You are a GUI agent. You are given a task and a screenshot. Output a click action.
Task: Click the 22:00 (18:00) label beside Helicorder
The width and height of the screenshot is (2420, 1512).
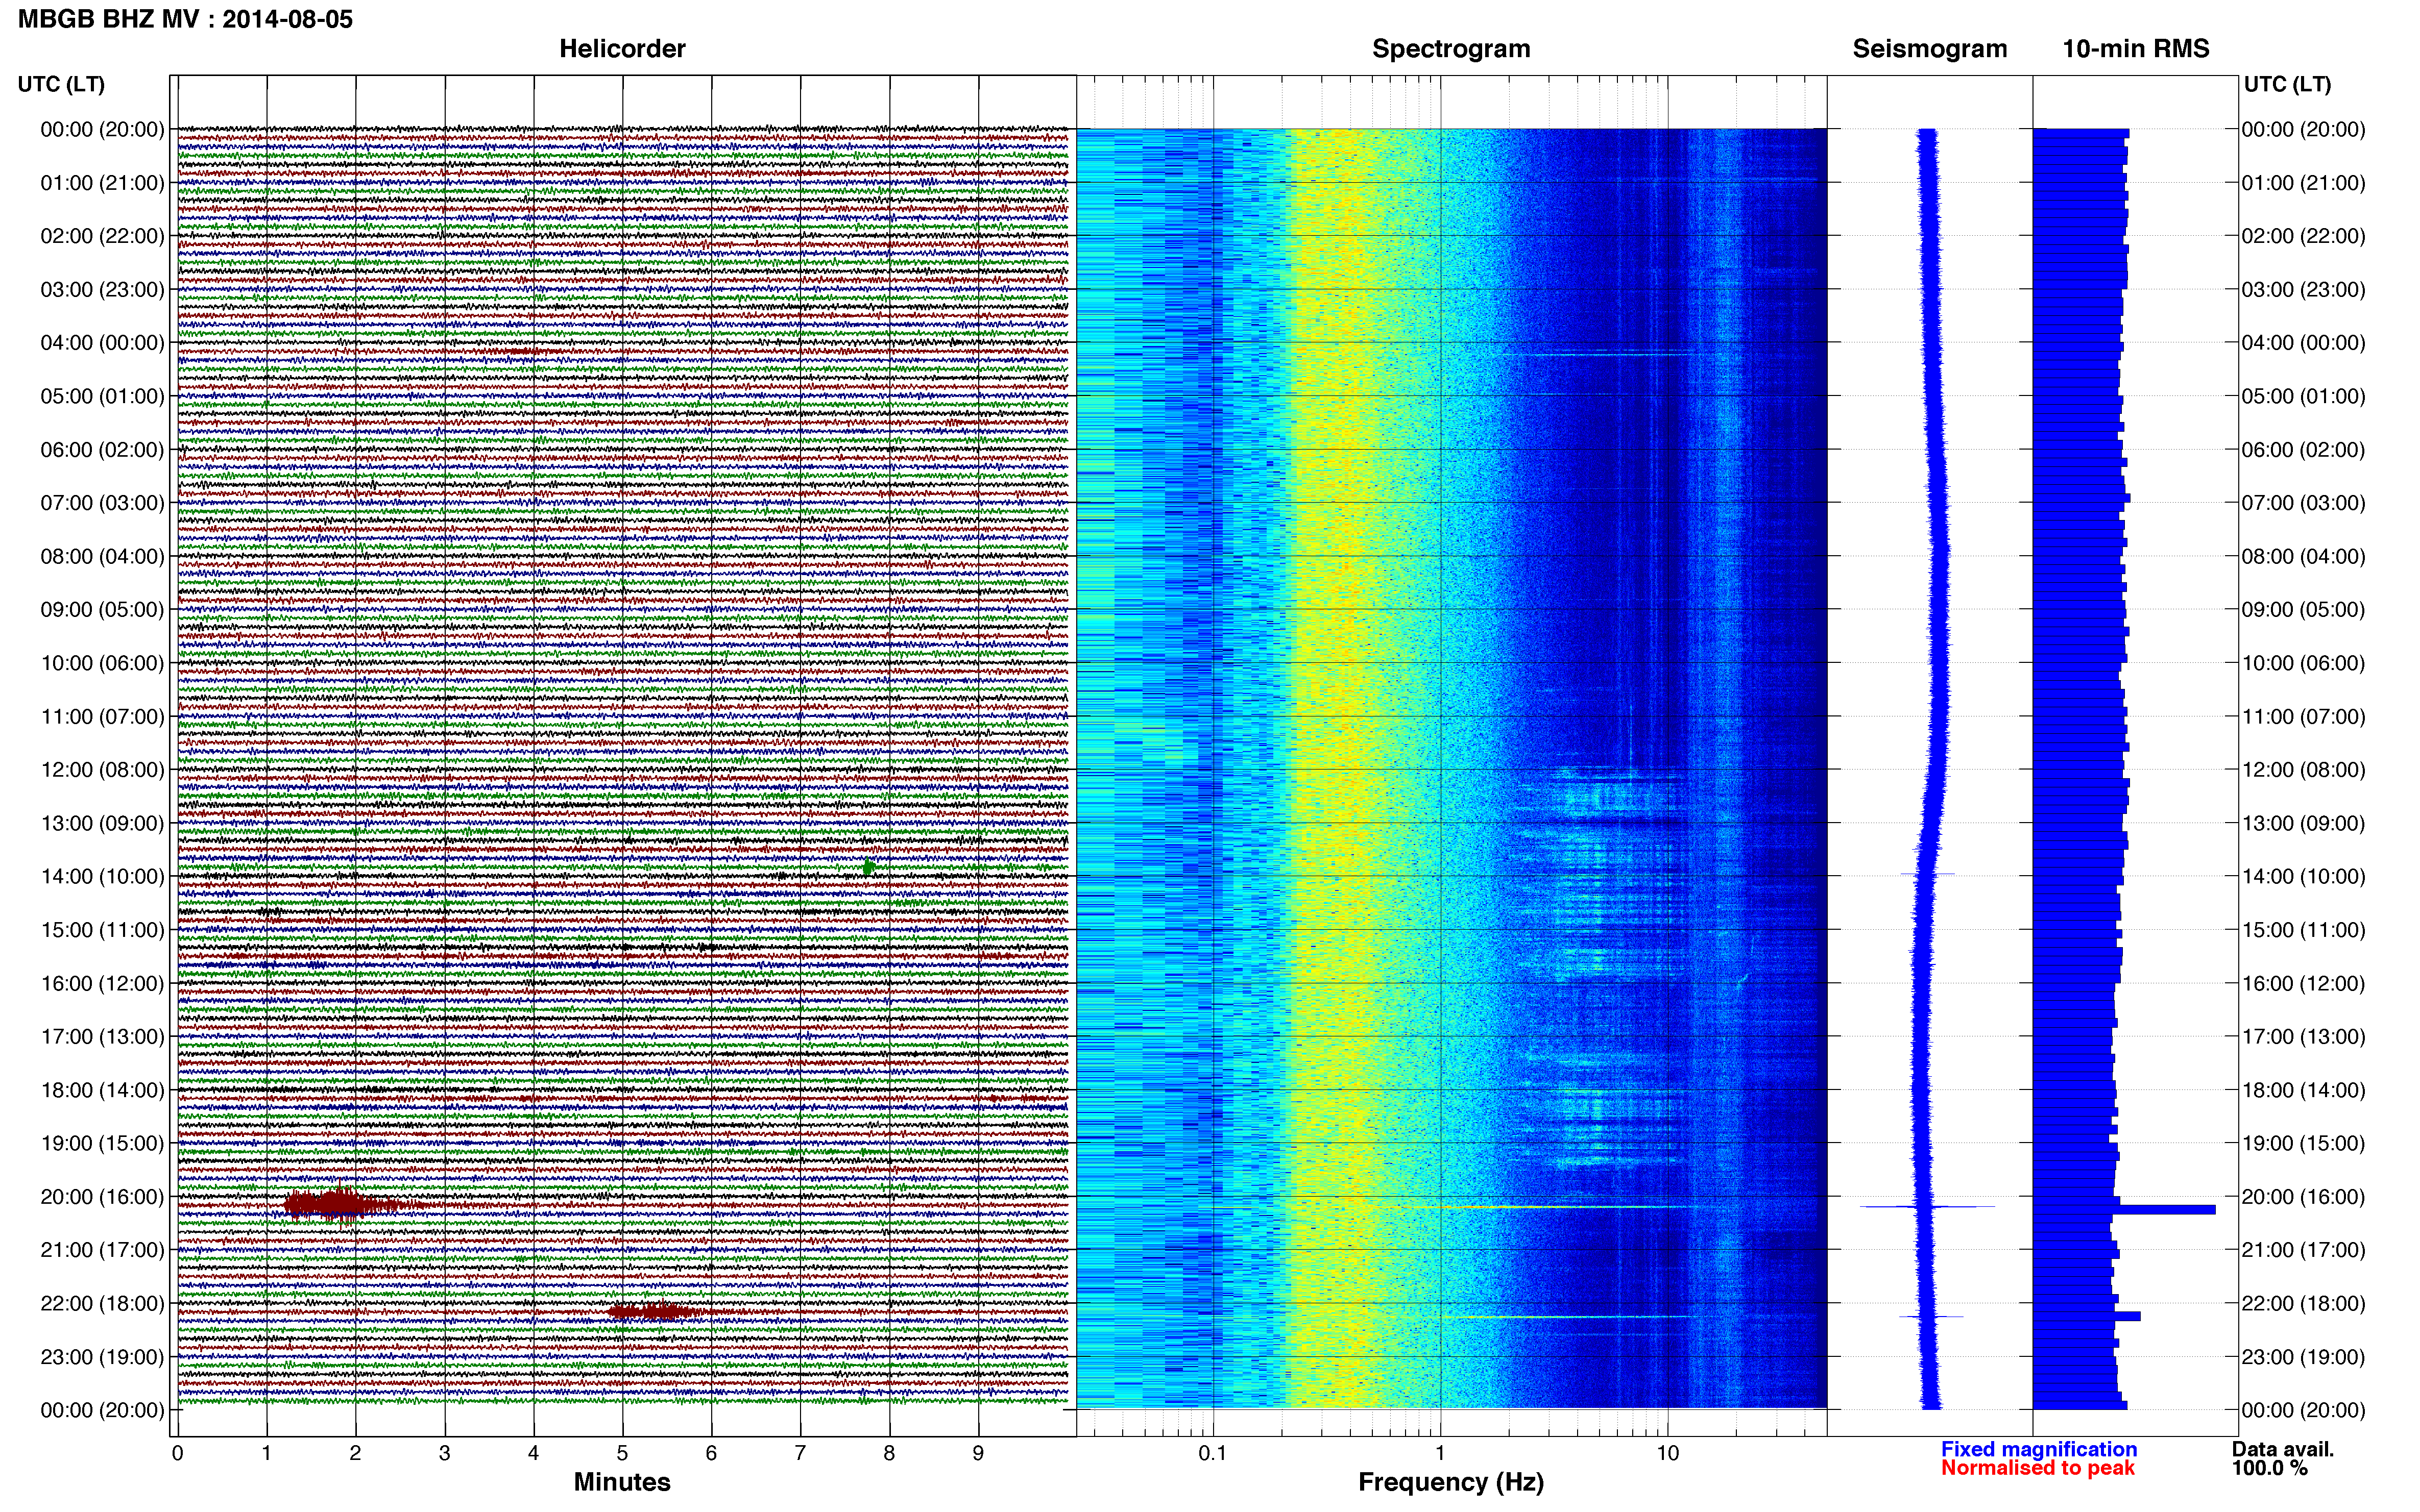click(102, 1303)
